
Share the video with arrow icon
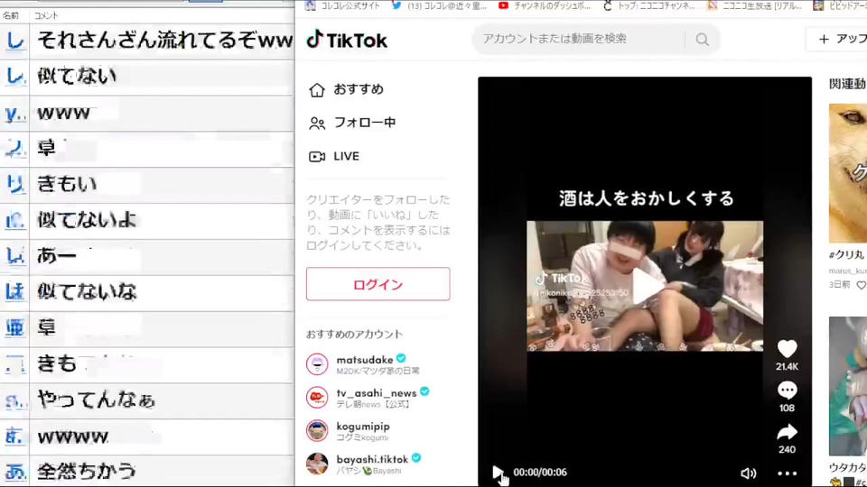[787, 432]
